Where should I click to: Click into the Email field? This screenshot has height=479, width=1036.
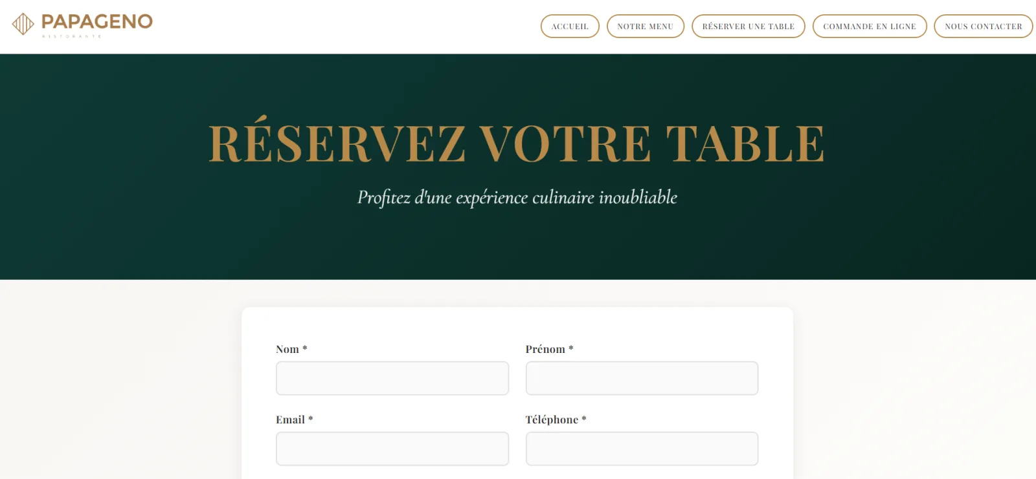(x=392, y=449)
